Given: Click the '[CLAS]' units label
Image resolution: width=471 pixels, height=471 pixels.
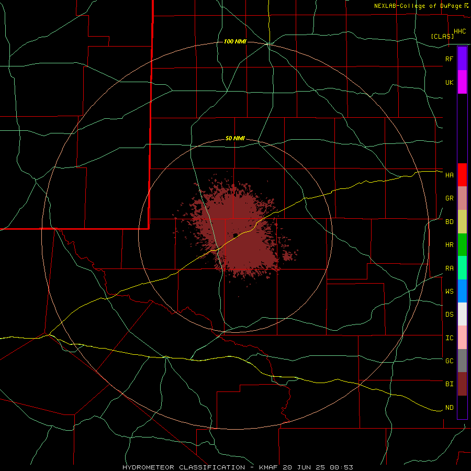Looking at the screenshot, I should click(x=442, y=36).
